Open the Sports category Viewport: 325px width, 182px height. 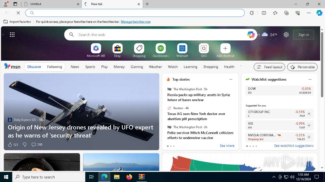(90, 67)
